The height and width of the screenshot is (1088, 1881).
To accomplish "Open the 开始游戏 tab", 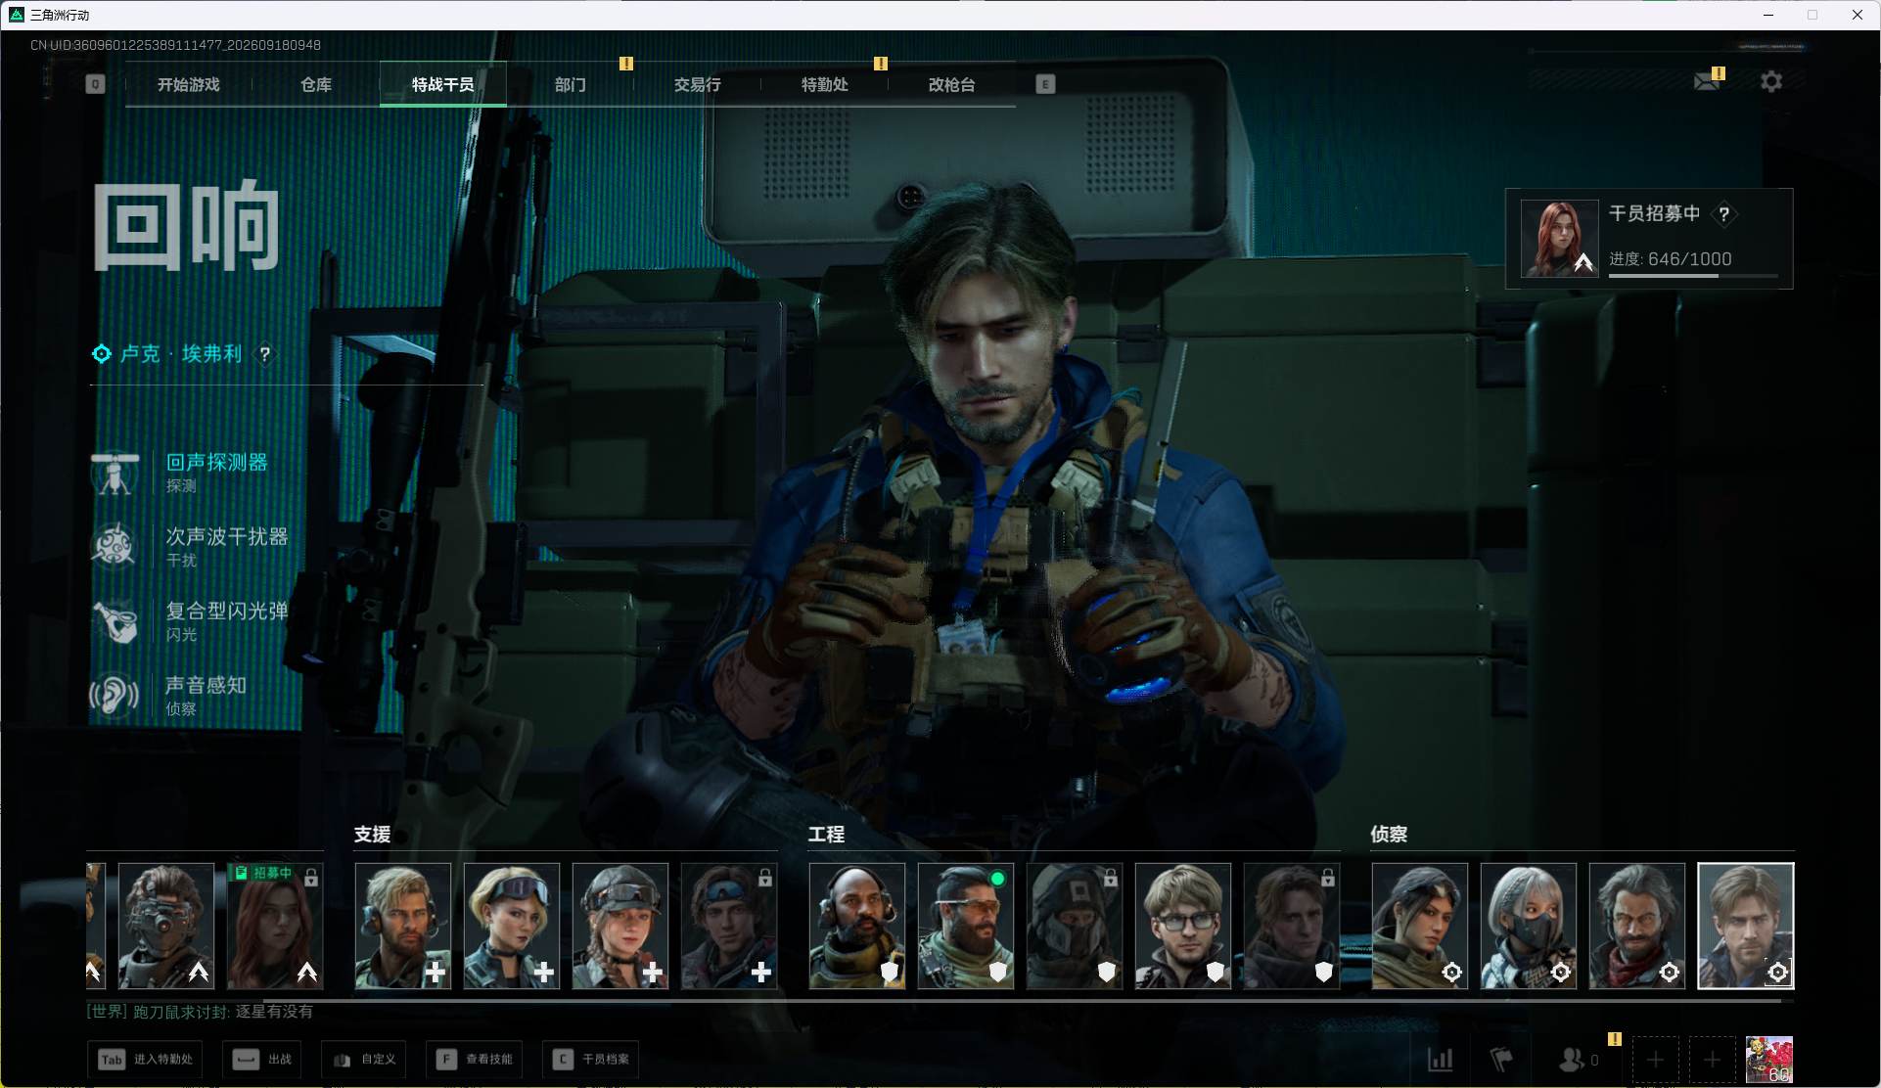I will [189, 85].
